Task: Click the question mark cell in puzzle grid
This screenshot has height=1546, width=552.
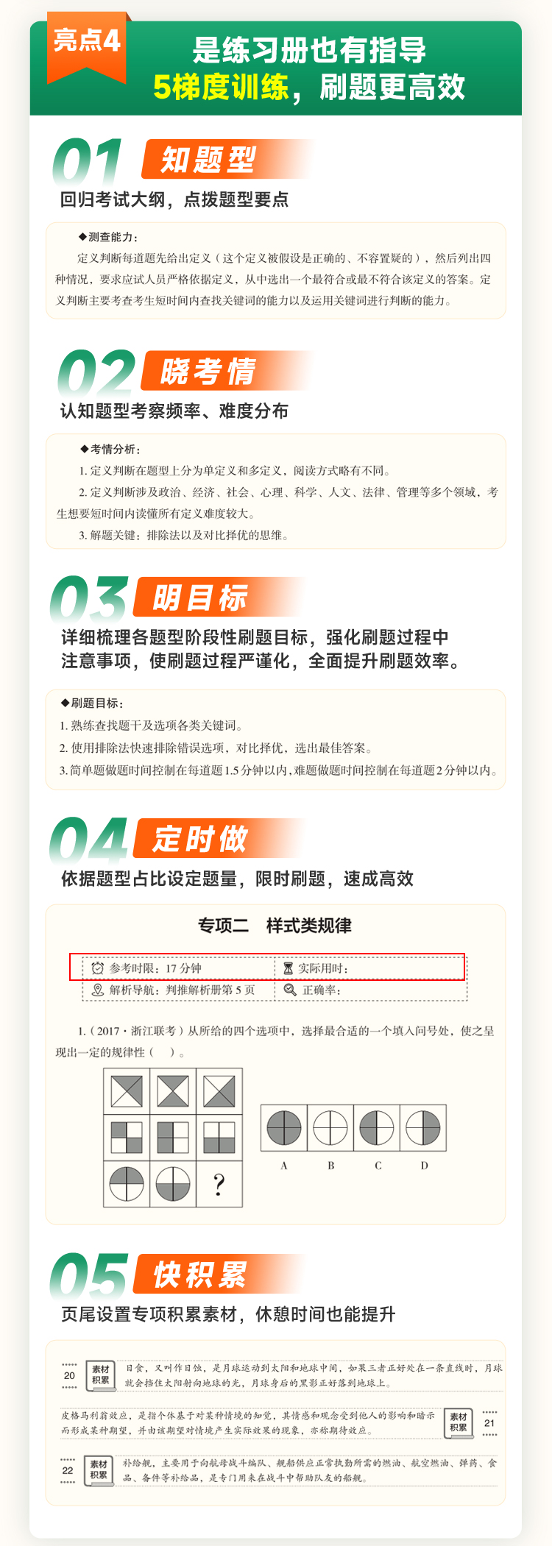Action: click(x=219, y=1184)
